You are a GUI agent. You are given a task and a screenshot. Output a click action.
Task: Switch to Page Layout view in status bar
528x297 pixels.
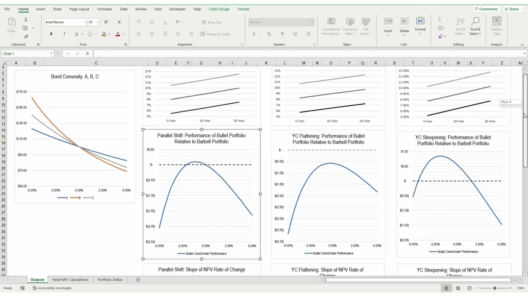click(458, 288)
